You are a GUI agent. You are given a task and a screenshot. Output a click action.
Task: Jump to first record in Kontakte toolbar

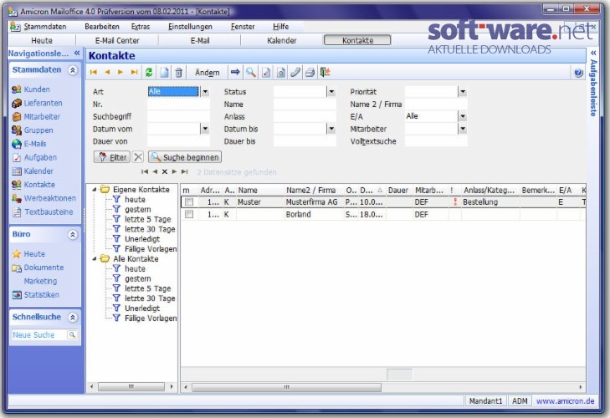94,73
